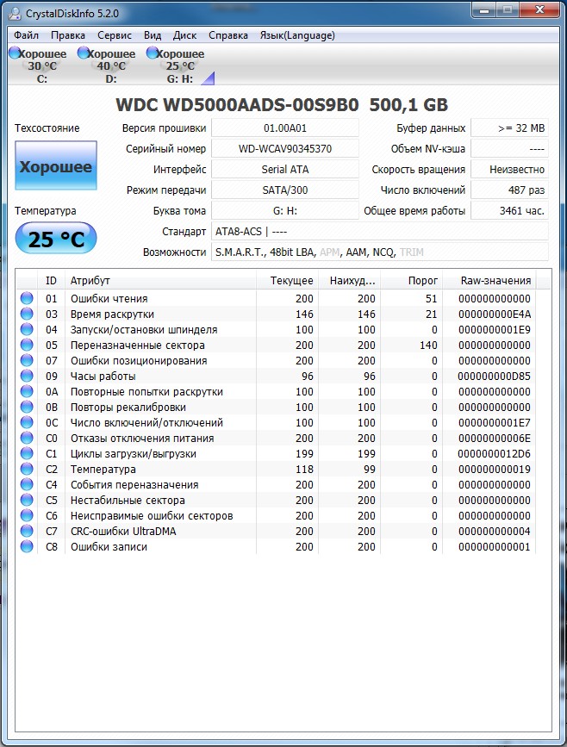Screen dimensions: 567x747
Task: Click status orb of C7 CRC-ошибки UltraDMA
Action: pos(27,531)
